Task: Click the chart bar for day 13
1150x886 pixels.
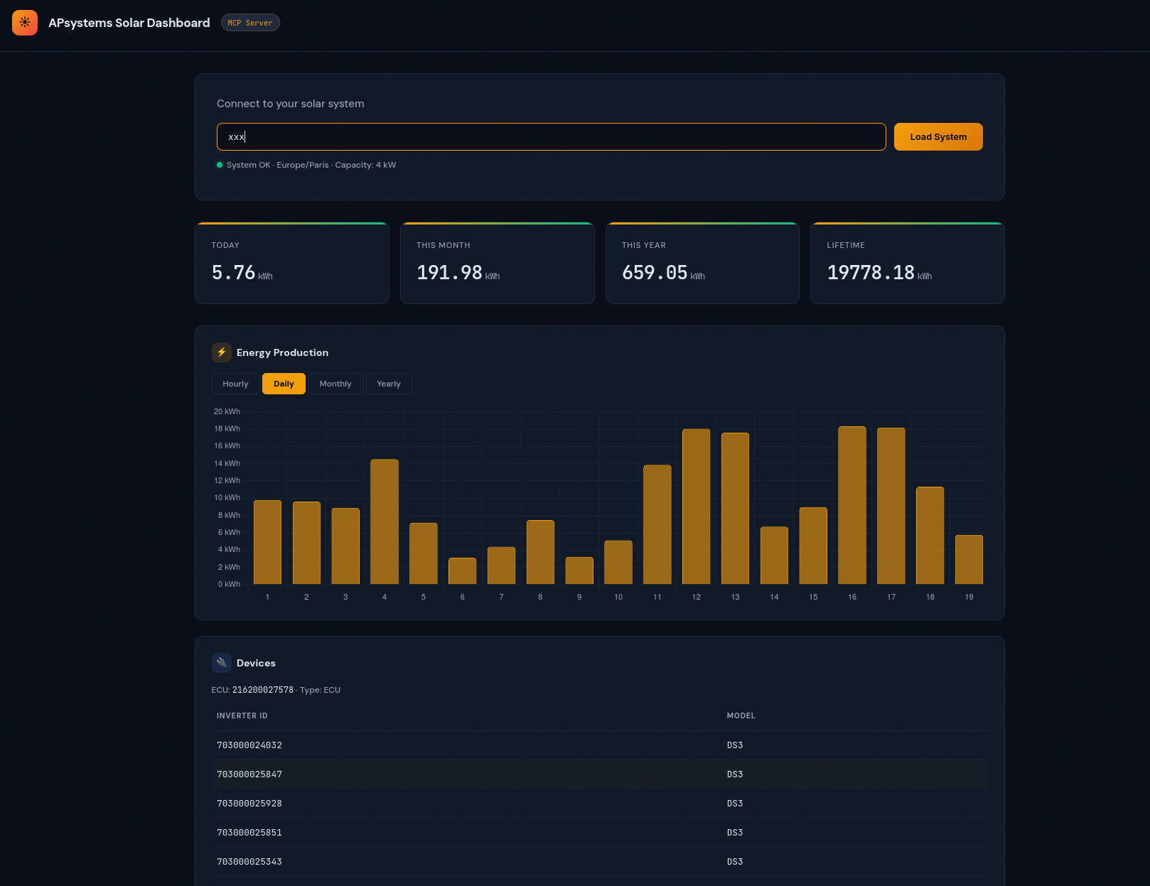Action: point(736,509)
